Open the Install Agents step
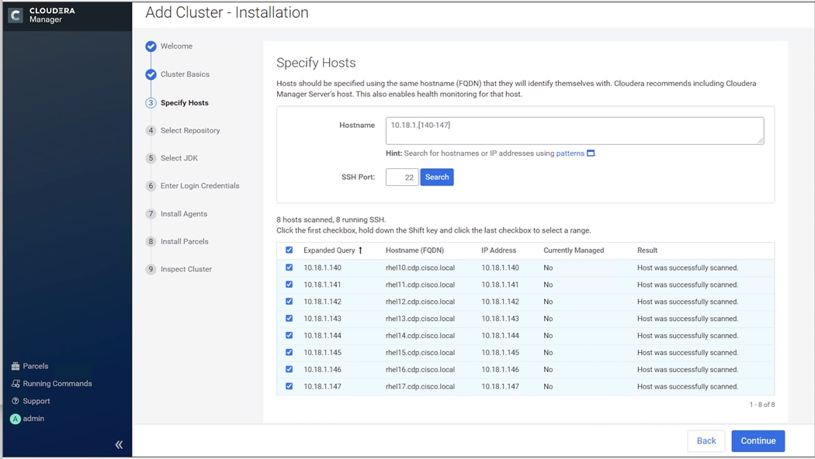The height and width of the screenshot is (459, 815). (183, 214)
